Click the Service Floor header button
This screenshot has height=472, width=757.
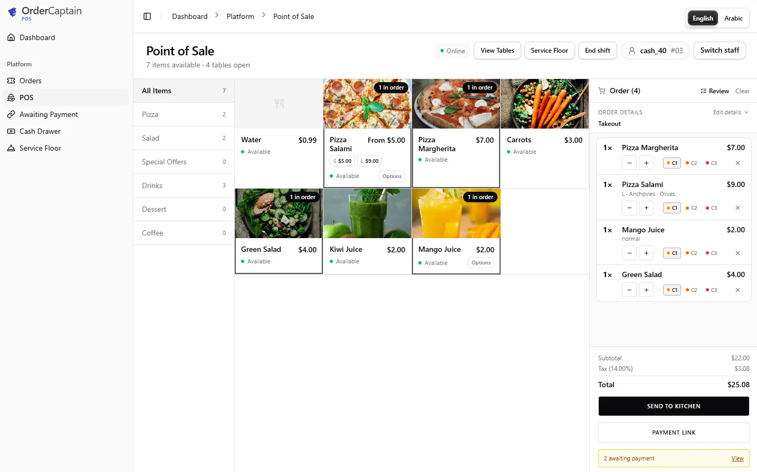tap(549, 51)
